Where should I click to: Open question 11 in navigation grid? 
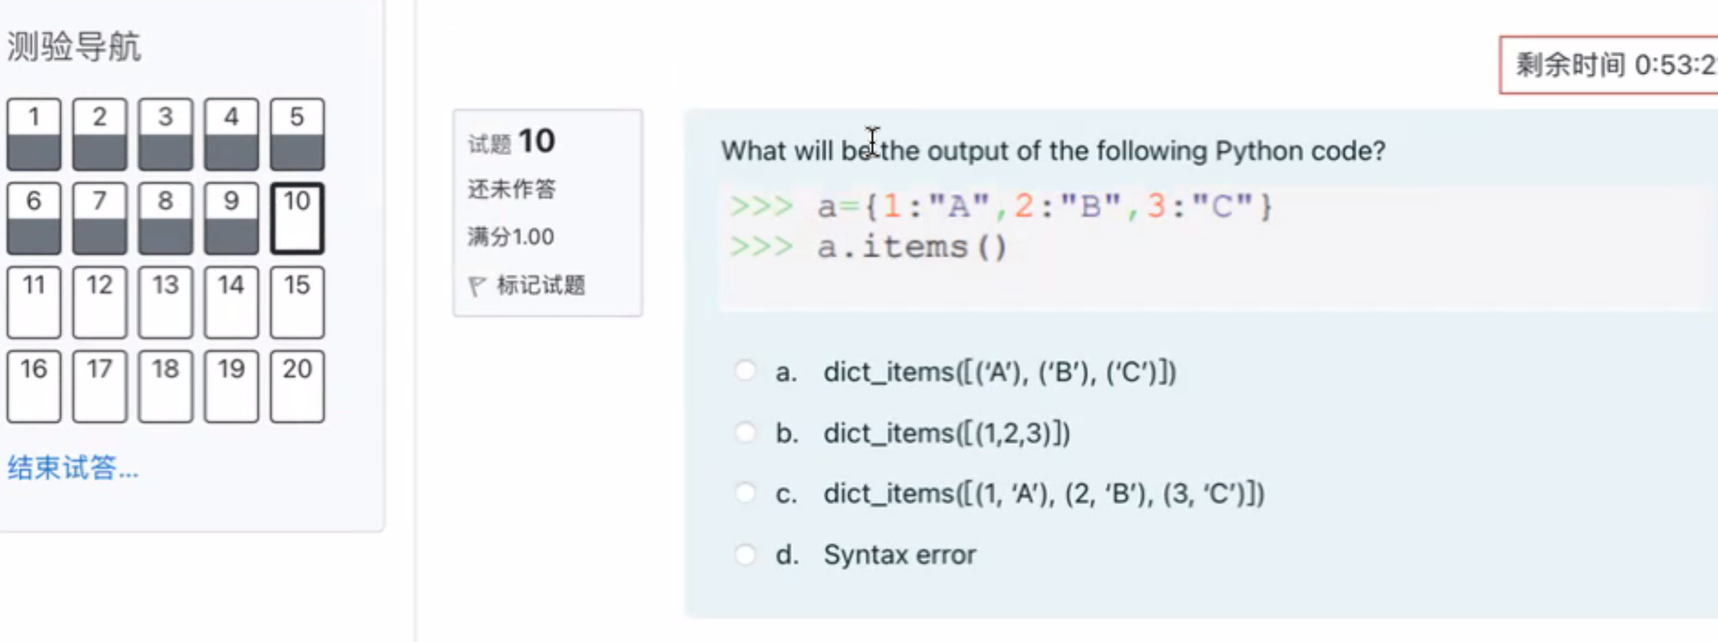(34, 302)
